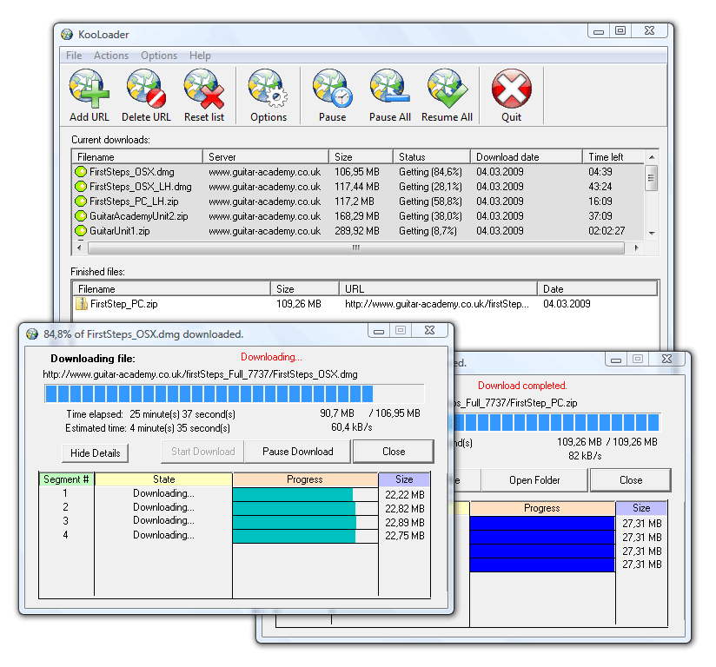This screenshot has height=667, width=716.
Task: Click the Time left column header
Action: 613,157
